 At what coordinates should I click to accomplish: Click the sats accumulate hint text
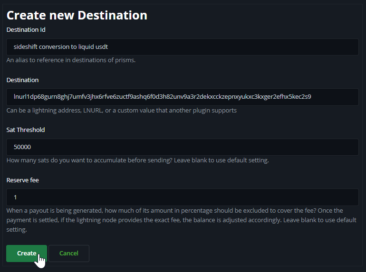[x=138, y=160]
